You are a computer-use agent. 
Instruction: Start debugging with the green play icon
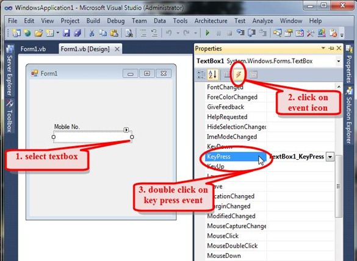pos(207,33)
